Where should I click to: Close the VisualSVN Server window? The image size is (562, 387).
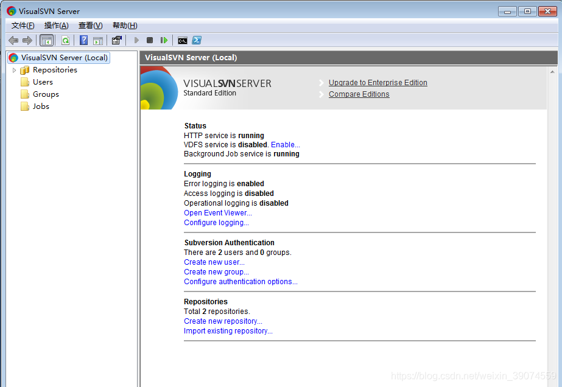click(547, 12)
